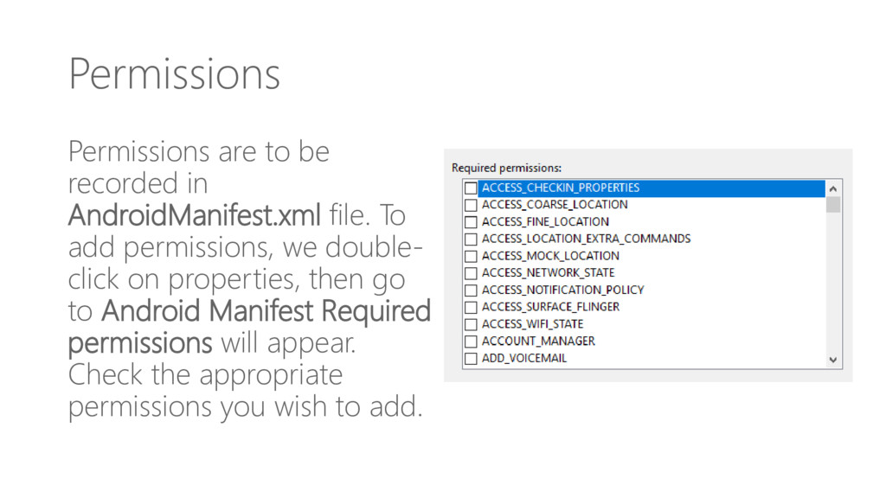This screenshot has width=886, height=498.
Task: Enable the ACCESS_WIFI_STATE checkbox
Action: tap(471, 324)
